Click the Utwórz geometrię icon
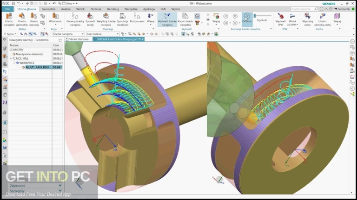357x200 pixels. pyautogui.click(x=22, y=16)
